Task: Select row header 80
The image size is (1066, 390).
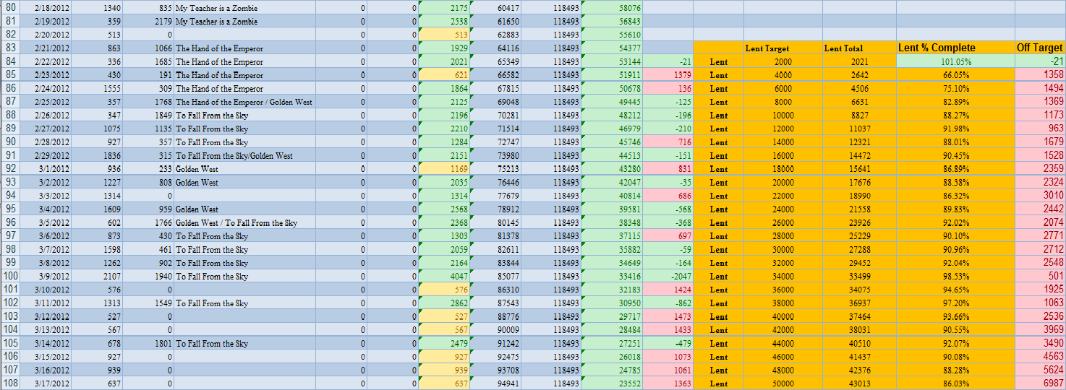Action: [11, 7]
